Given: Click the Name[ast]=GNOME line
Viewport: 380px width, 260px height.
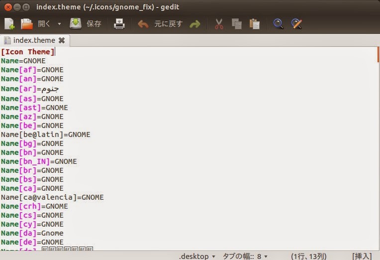Looking at the screenshot, I should (34, 108).
